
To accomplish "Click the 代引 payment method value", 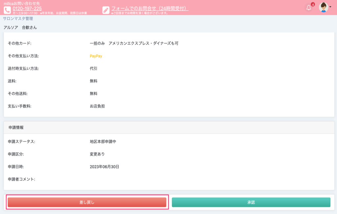I will 93,68.
